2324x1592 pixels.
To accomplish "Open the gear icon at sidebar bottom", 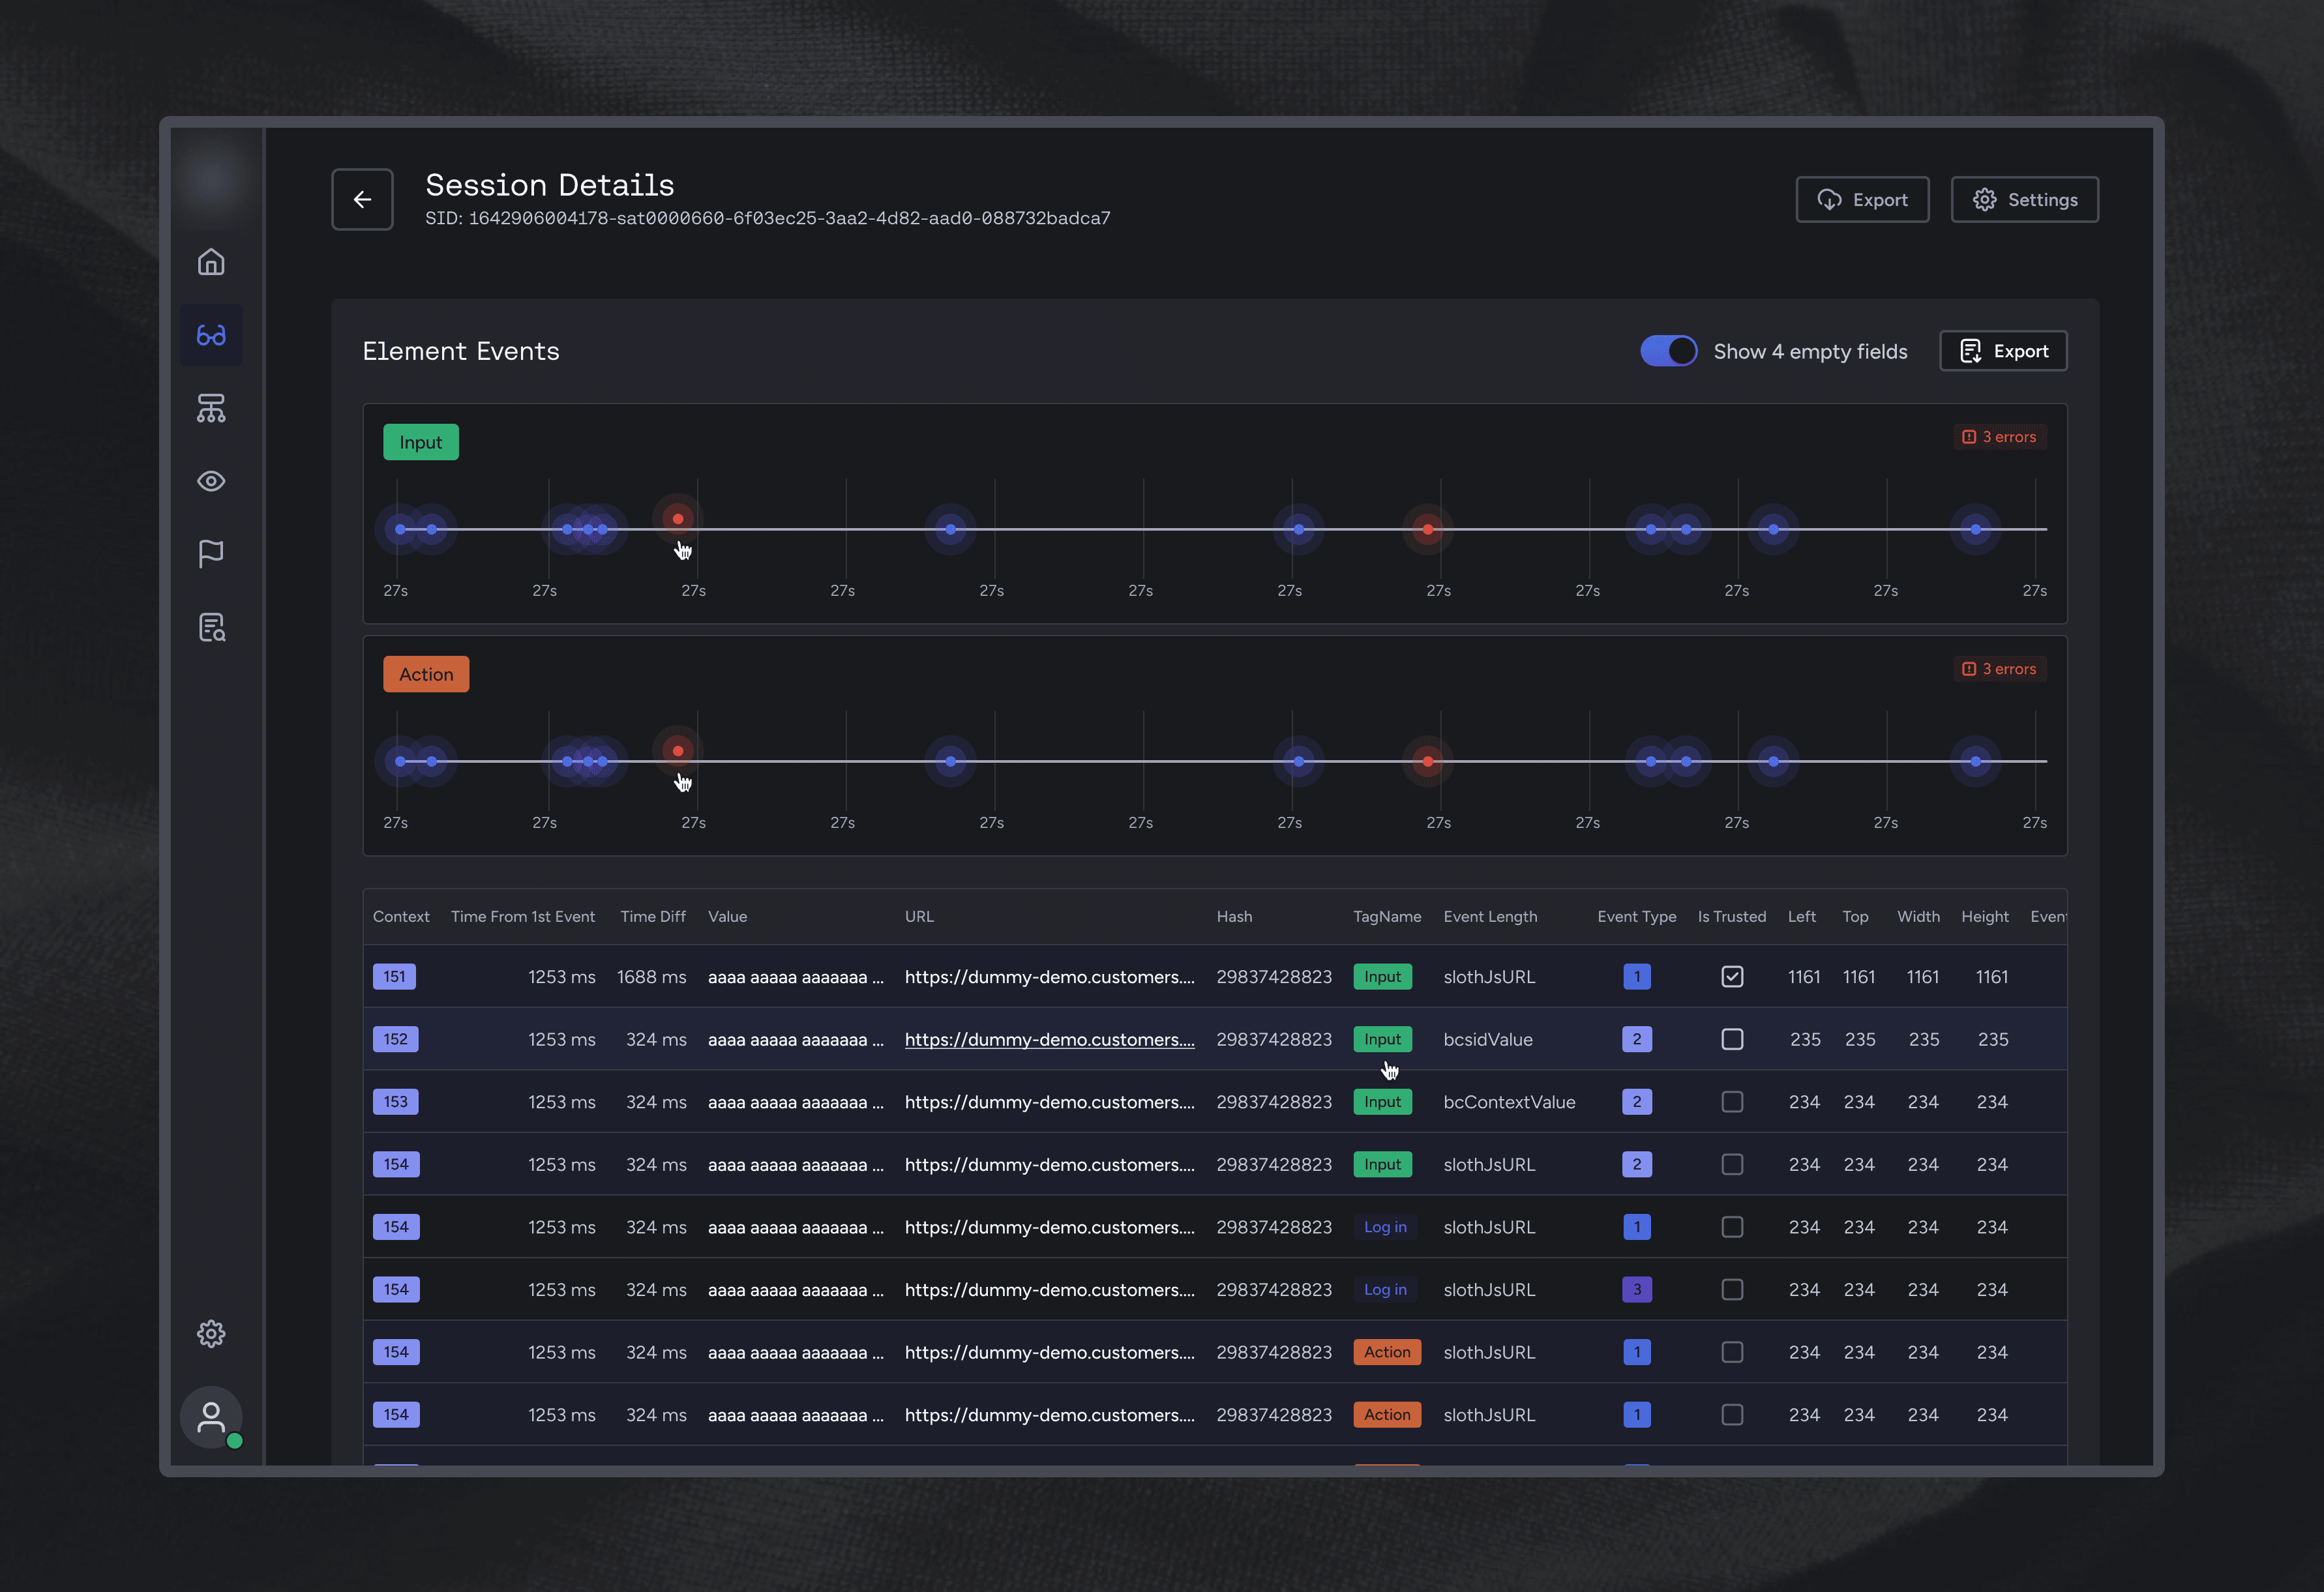I will [x=211, y=1333].
